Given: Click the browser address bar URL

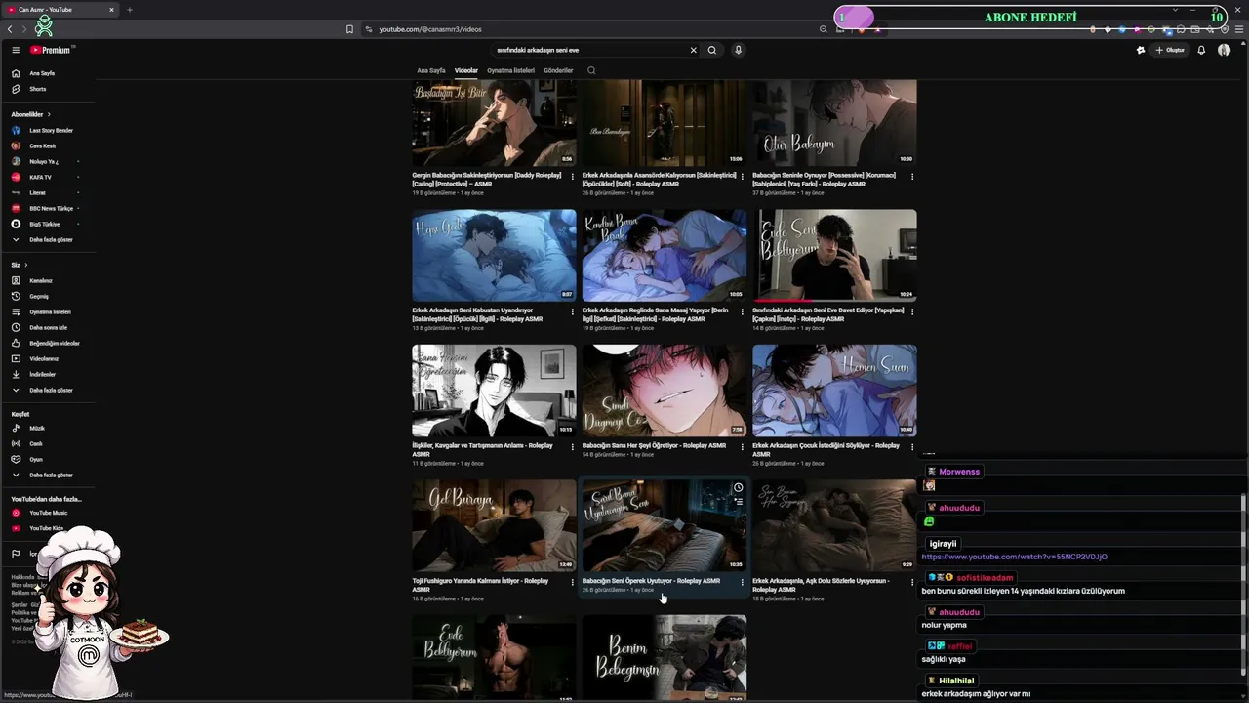Looking at the screenshot, I should (x=430, y=29).
